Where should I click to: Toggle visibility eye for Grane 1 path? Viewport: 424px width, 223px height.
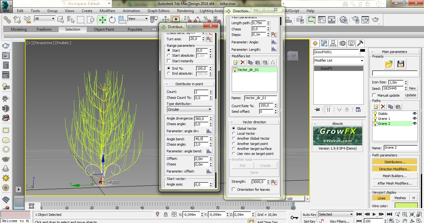click(414, 119)
